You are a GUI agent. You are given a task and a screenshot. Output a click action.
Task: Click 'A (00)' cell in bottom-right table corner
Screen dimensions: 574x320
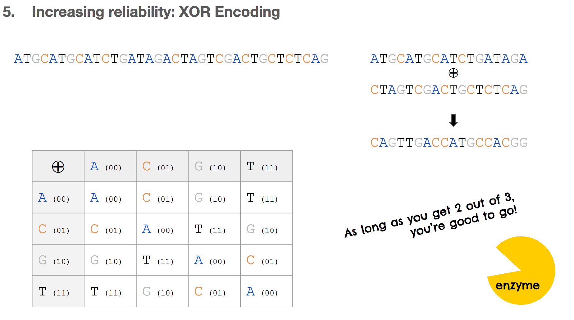[x=266, y=291]
